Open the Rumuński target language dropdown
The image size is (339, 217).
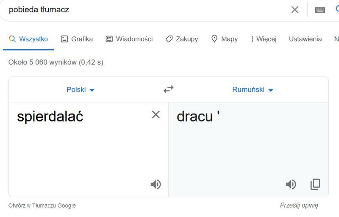coord(253,89)
